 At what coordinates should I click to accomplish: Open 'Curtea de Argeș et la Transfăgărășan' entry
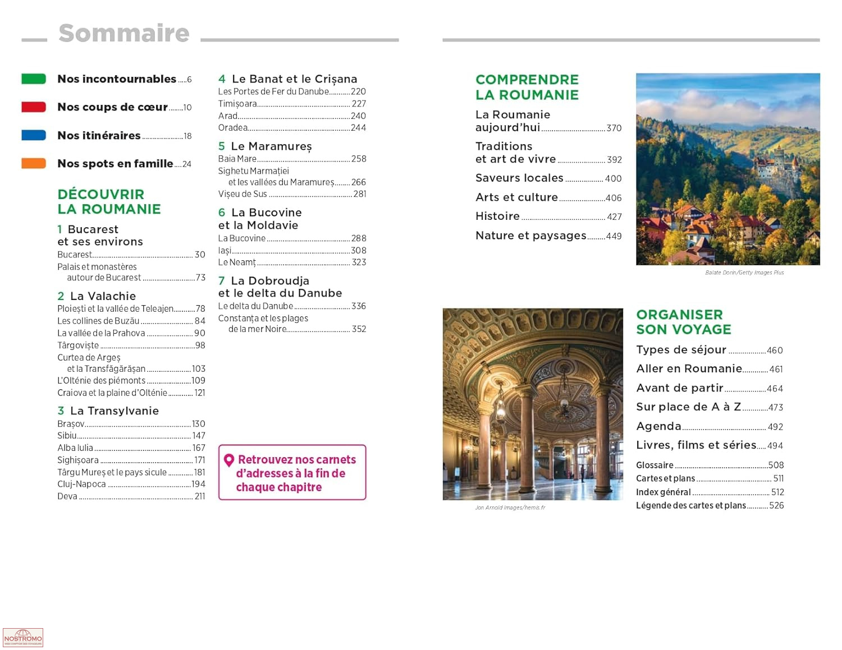131,363
